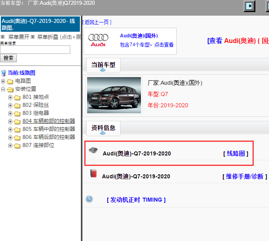Expand the 电路图 tree node
Image resolution: width=269 pixels, height=241 pixels.
point(3,81)
